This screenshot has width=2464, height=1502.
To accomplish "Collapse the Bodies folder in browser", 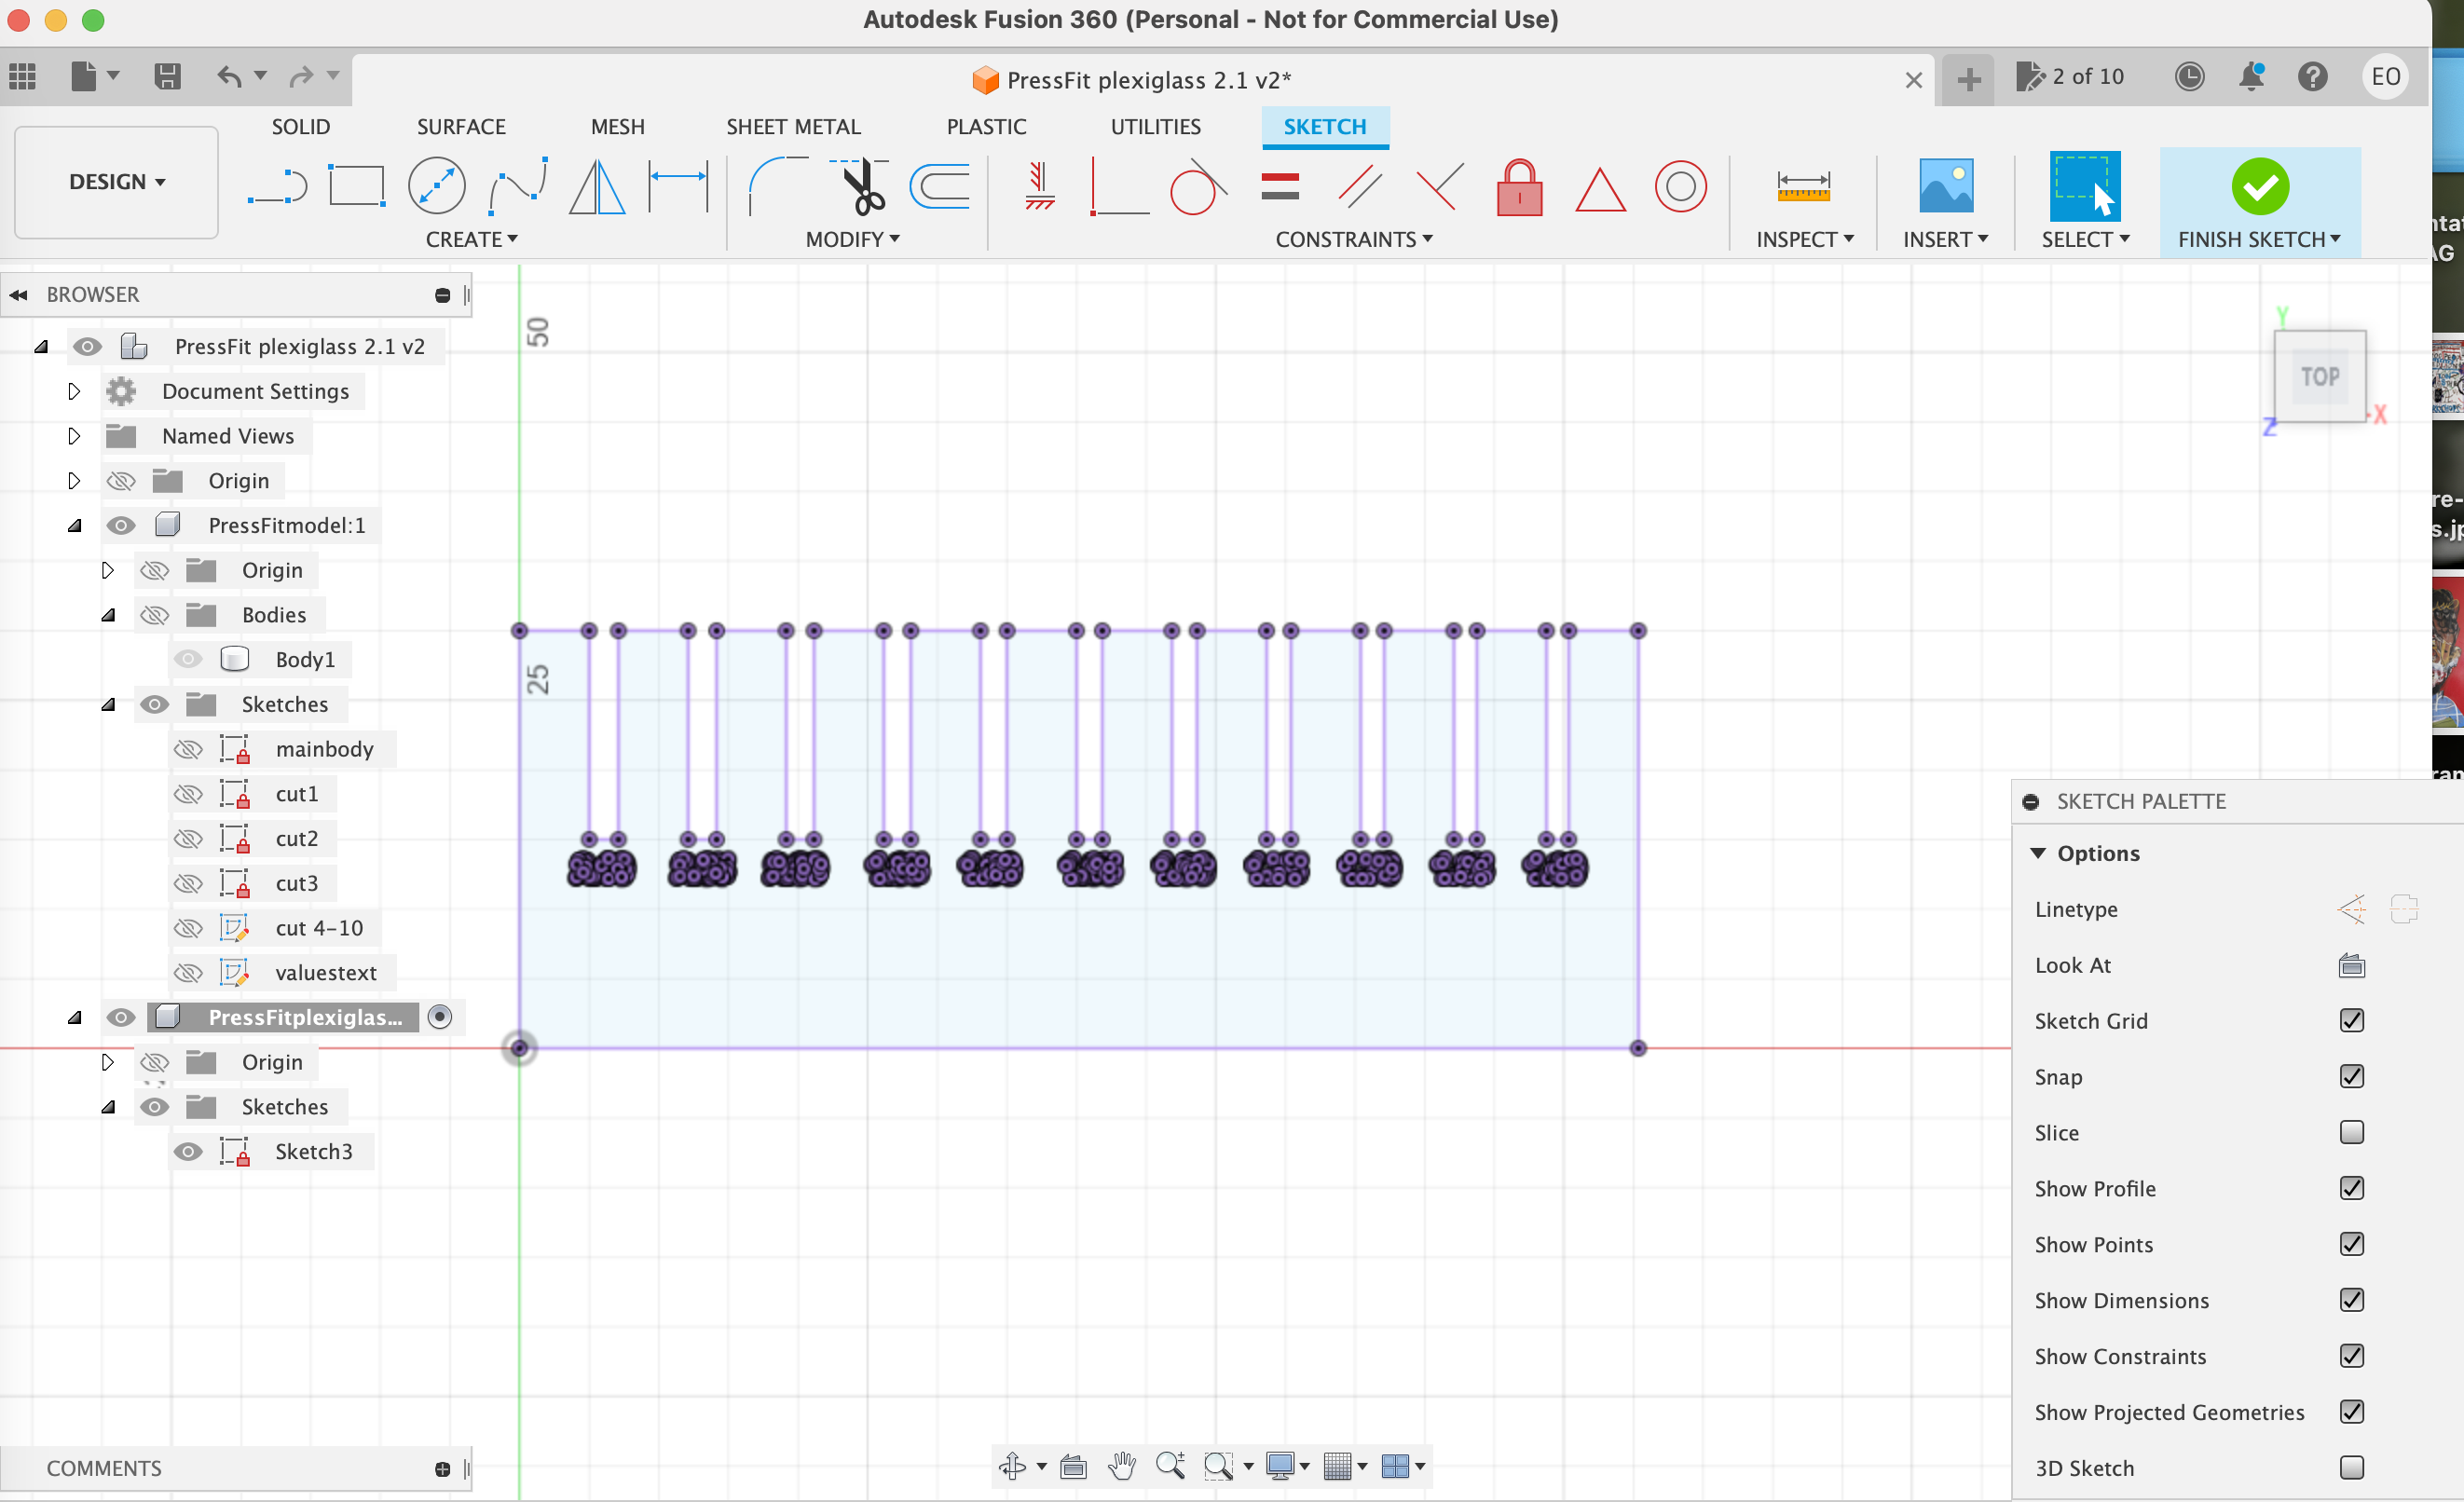I will tap(107, 614).
